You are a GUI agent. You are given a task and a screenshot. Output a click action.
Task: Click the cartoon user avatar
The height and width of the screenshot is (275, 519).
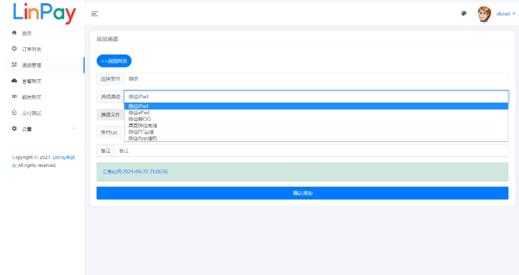[x=484, y=14]
